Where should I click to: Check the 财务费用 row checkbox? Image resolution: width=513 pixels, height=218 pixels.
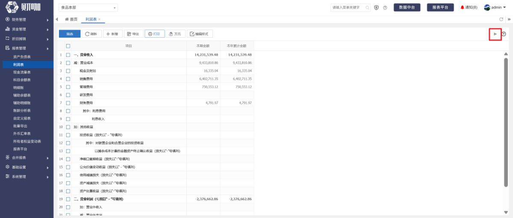click(x=68, y=103)
